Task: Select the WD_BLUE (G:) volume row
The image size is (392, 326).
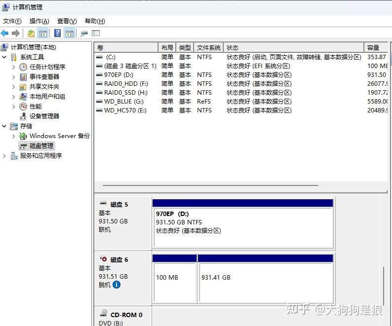Action: pyautogui.click(x=241, y=102)
